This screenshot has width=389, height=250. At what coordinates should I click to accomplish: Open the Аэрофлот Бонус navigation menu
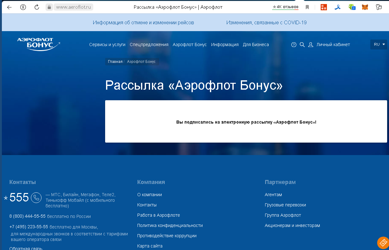click(x=190, y=45)
